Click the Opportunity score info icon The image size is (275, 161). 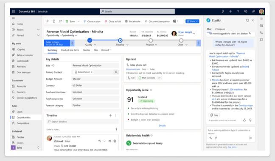pos(151,90)
